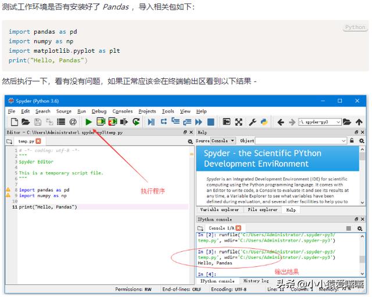
Task: Undock the Editor pane
Action: pyautogui.click(x=185, y=132)
